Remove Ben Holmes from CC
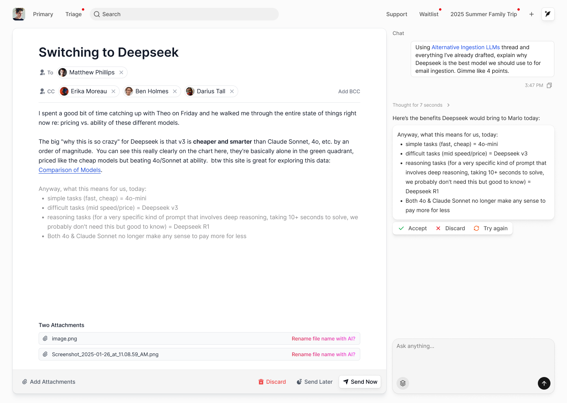The height and width of the screenshot is (403, 567). [175, 91]
